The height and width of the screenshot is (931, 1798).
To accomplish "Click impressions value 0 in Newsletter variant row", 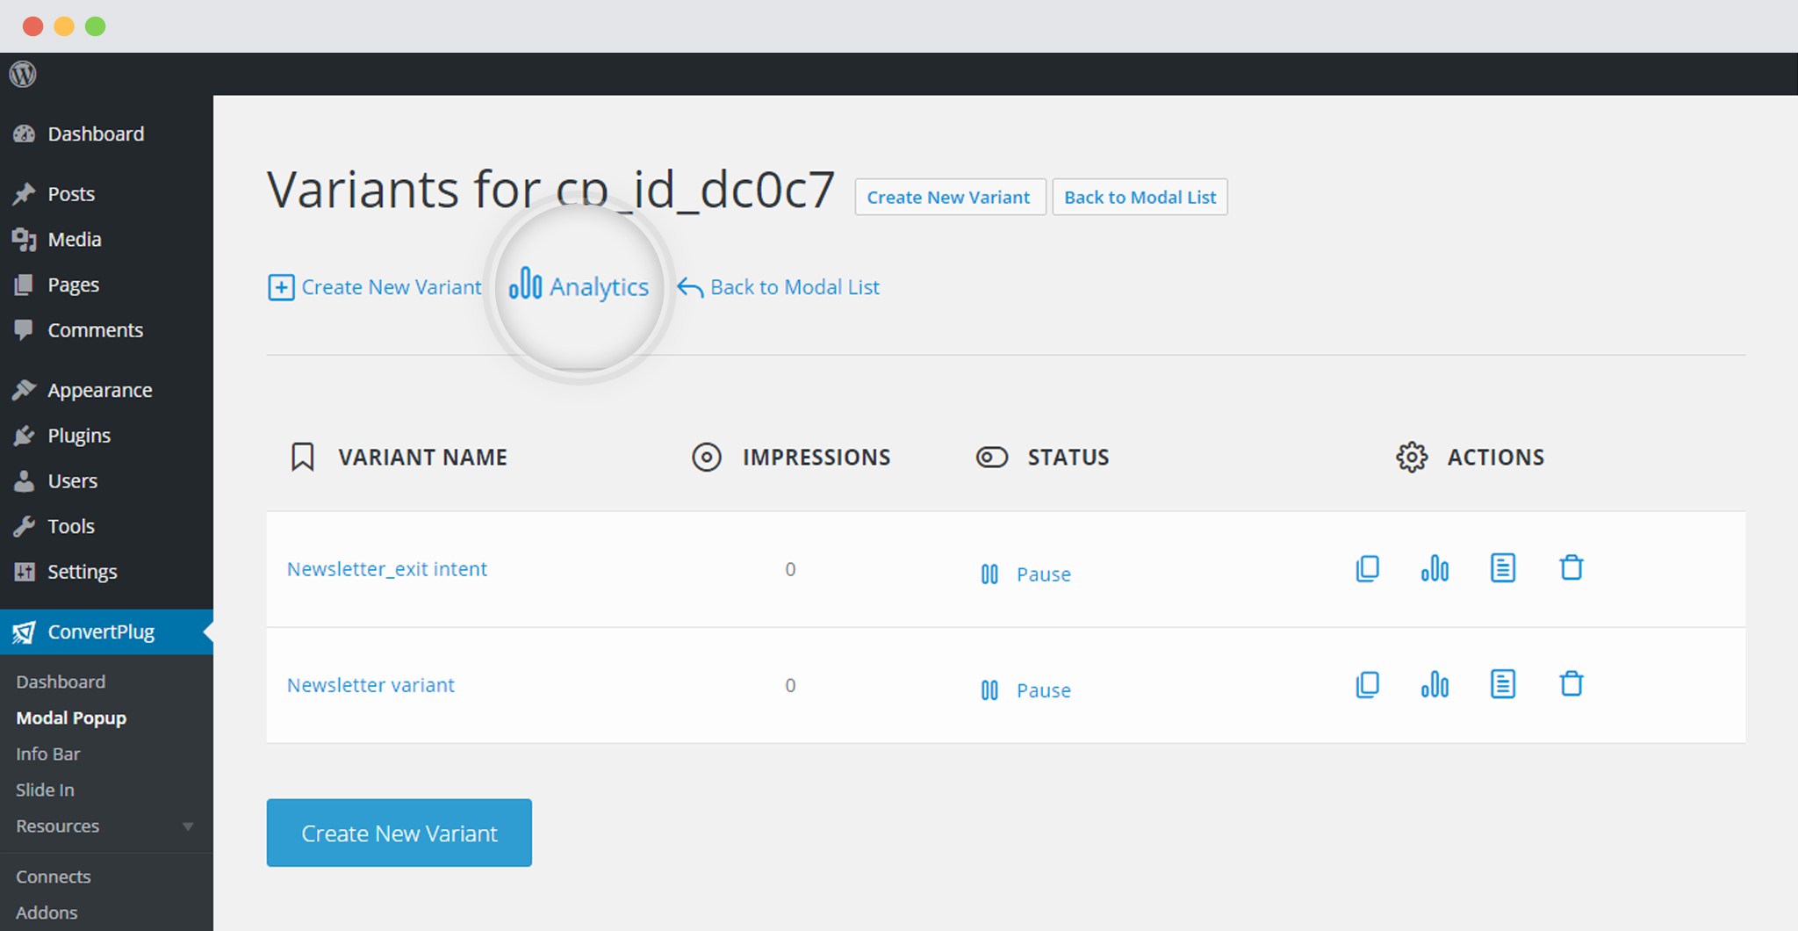I will click(790, 685).
